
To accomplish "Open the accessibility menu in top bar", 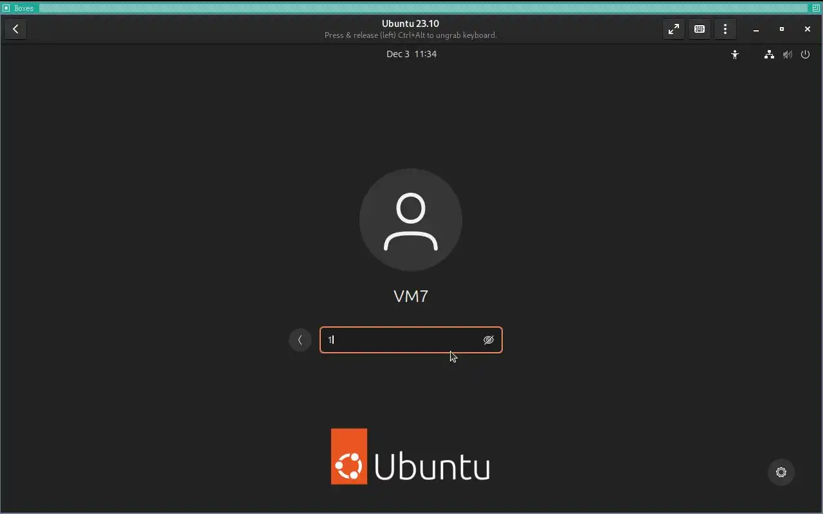I will click(x=735, y=55).
